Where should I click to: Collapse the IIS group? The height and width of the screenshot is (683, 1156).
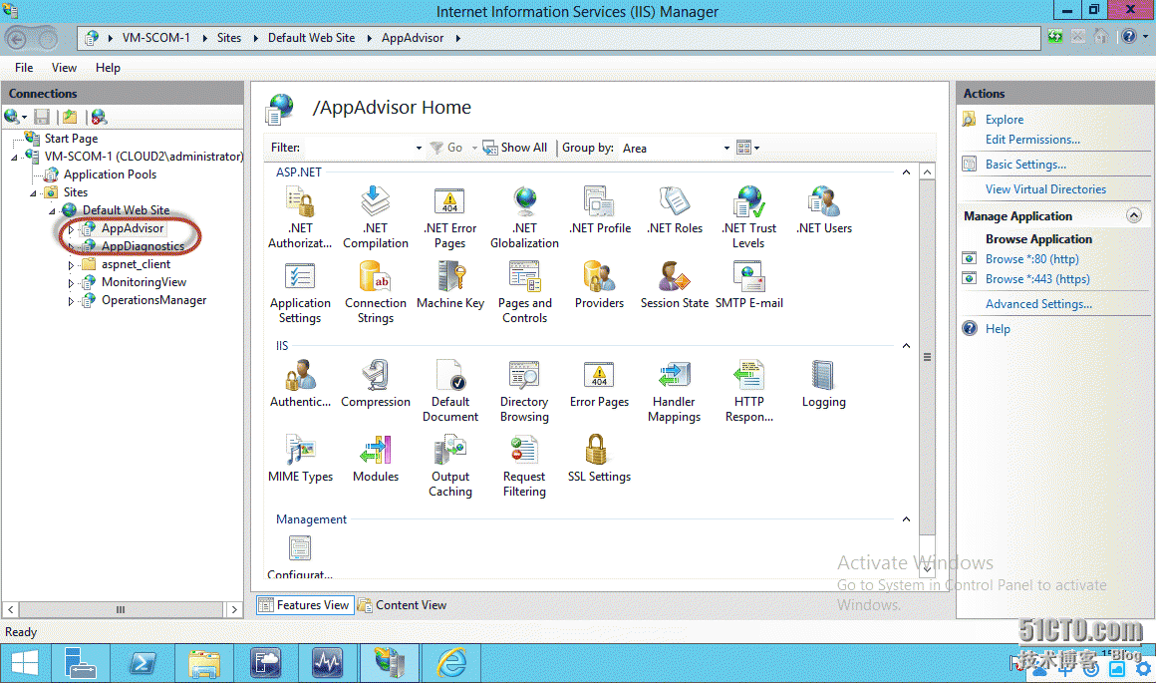906,345
